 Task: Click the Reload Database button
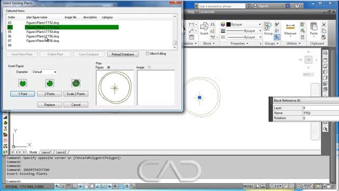(123, 54)
